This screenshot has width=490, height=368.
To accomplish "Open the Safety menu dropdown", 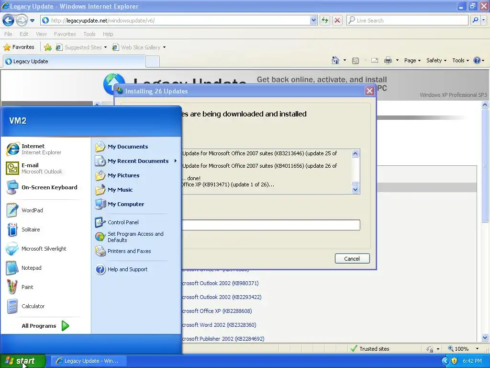I will coord(436,60).
